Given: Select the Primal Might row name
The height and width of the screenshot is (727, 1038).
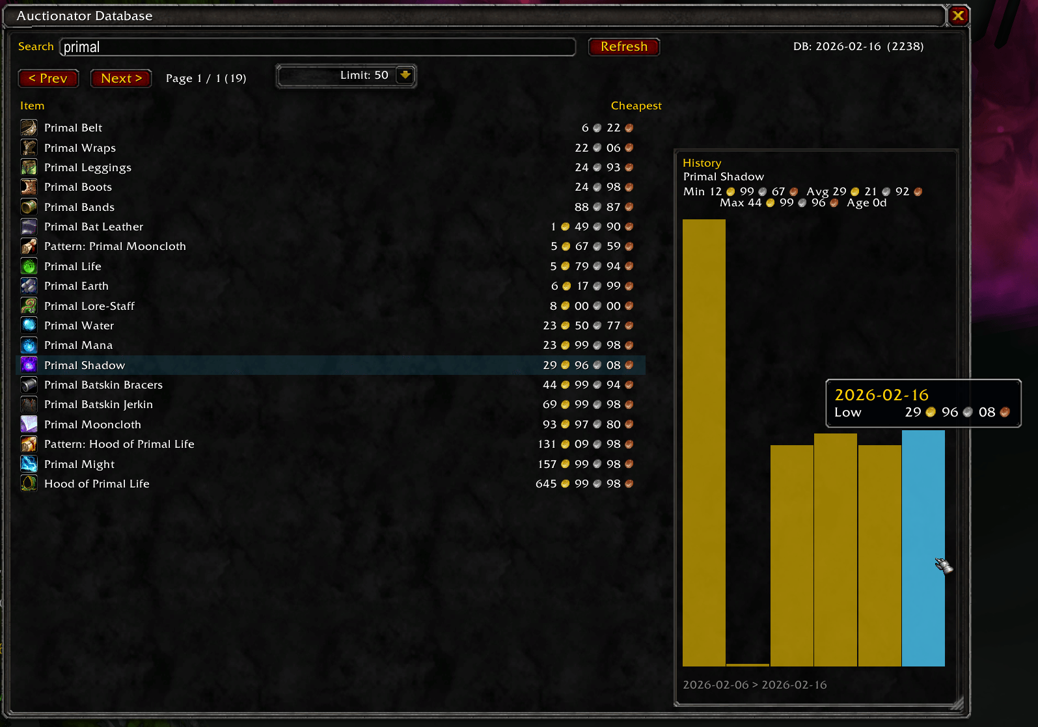Looking at the screenshot, I should point(79,464).
